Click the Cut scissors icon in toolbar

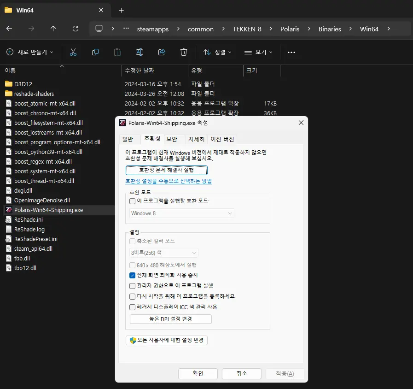pos(73,52)
